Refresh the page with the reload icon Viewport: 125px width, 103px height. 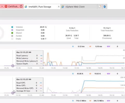tap(21, 6)
